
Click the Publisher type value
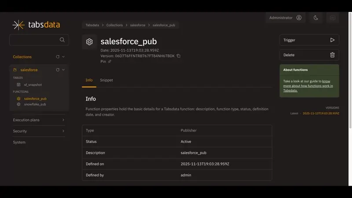pos(189,130)
